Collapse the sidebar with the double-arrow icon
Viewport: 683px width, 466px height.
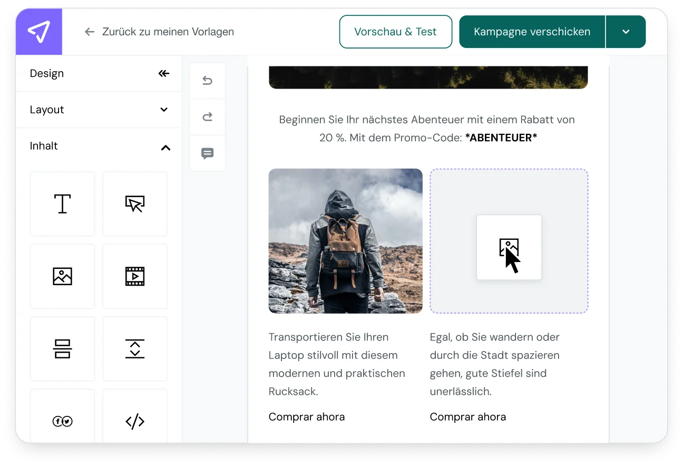163,73
